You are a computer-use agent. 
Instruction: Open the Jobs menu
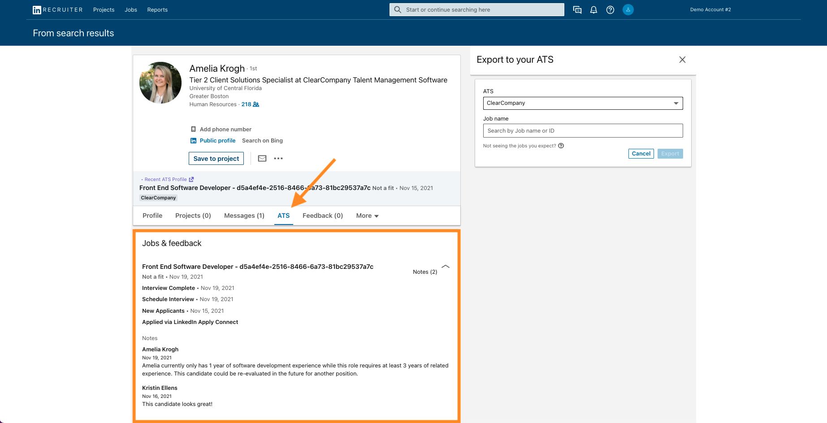point(131,10)
